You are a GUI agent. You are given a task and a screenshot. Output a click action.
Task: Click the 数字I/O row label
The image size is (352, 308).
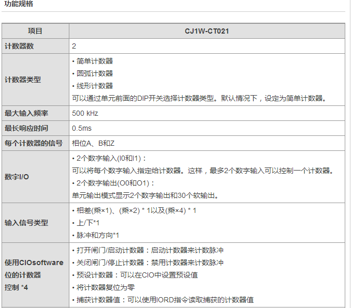point(17,177)
